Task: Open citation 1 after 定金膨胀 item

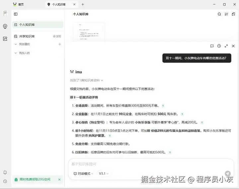Action: click(182, 114)
